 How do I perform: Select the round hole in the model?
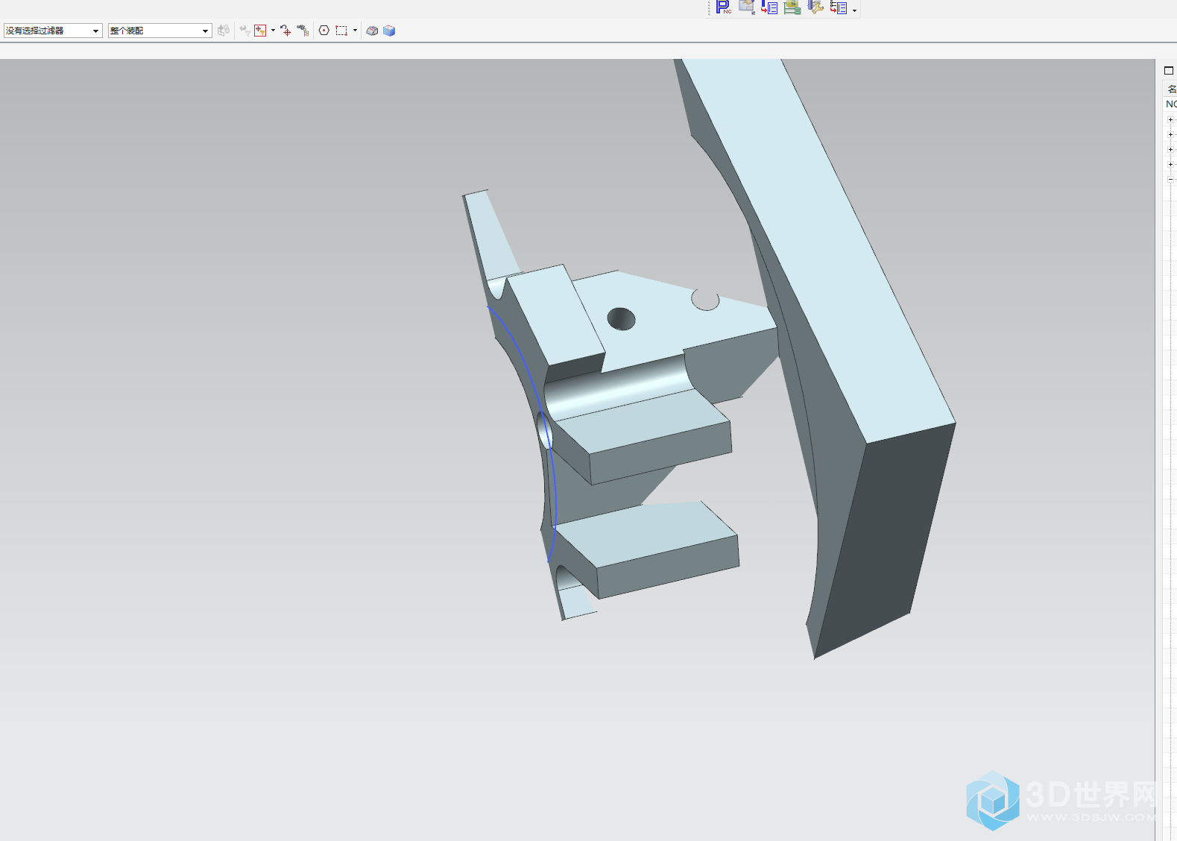click(x=621, y=319)
